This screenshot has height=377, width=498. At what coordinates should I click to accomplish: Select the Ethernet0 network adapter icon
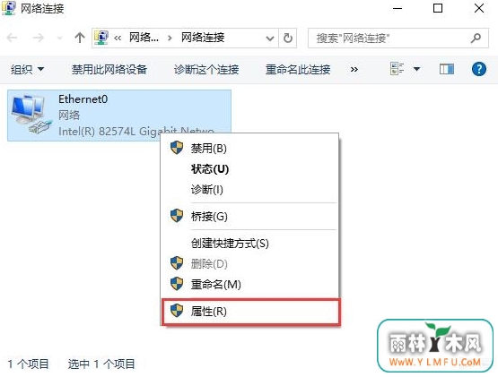coord(31,115)
